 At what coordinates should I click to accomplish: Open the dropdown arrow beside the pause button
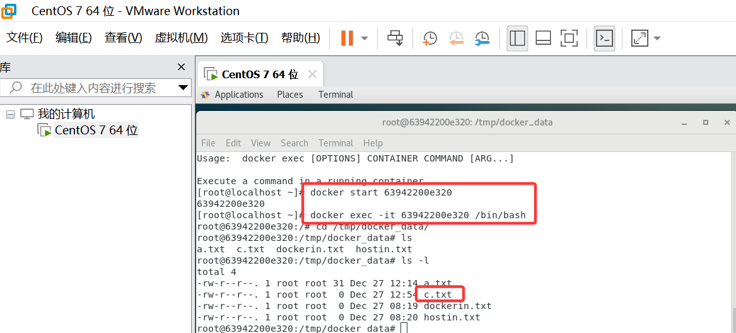tap(365, 38)
